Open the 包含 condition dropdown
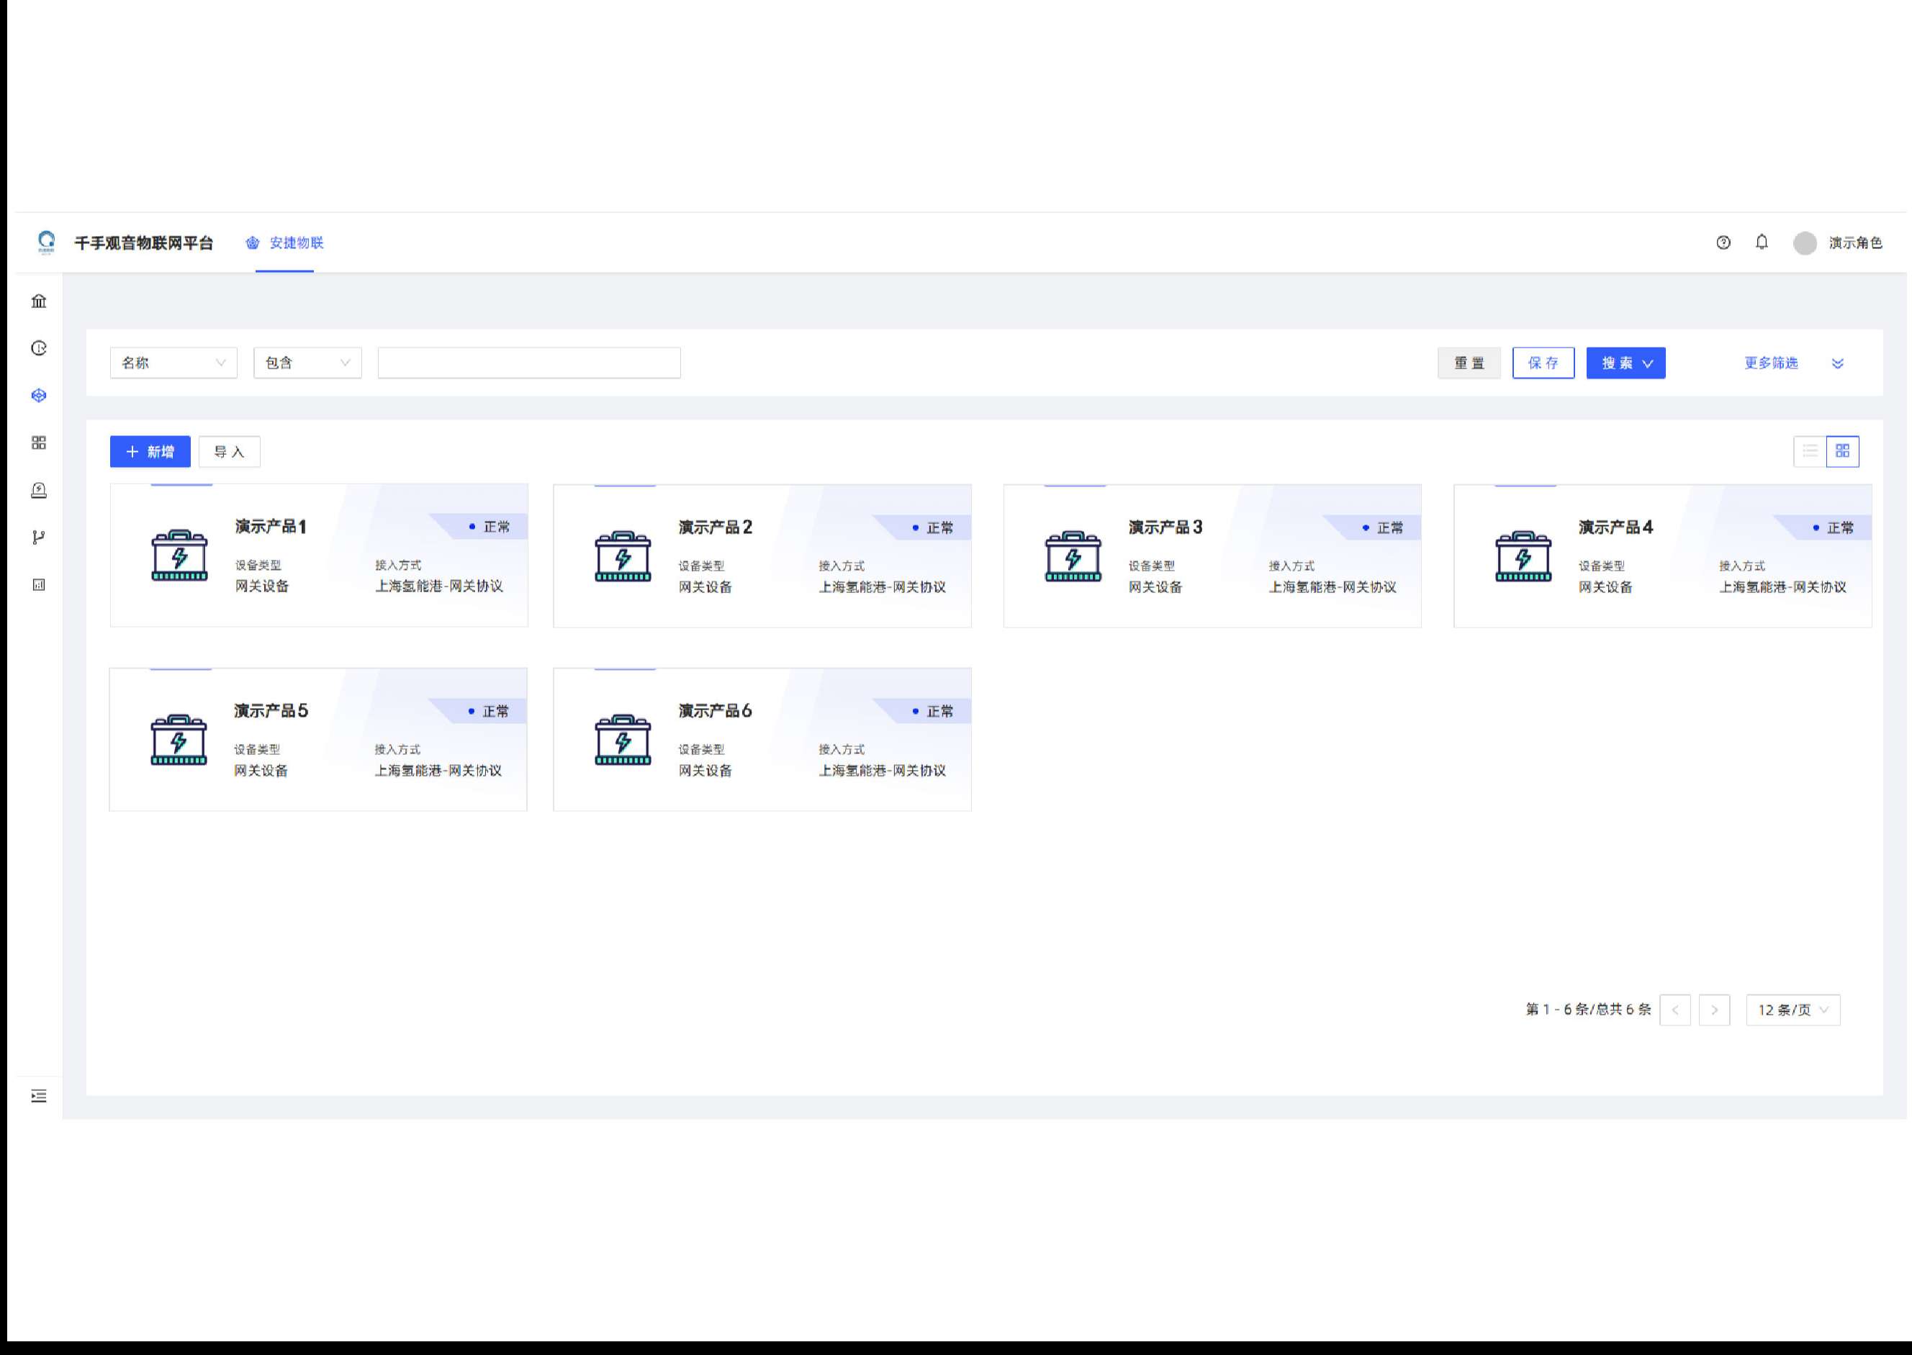The width and height of the screenshot is (1912, 1355). pos(307,363)
